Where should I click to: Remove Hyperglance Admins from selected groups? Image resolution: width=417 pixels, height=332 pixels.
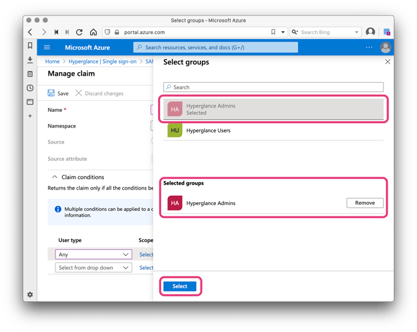pos(365,203)
